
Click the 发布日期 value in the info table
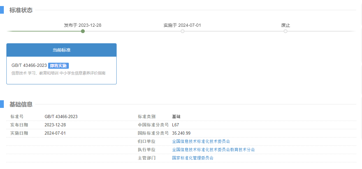[55, 125]
